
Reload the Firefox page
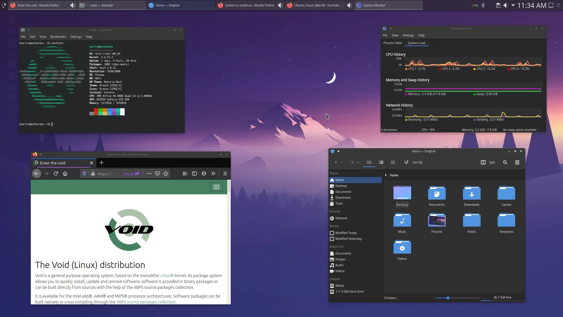56,173
